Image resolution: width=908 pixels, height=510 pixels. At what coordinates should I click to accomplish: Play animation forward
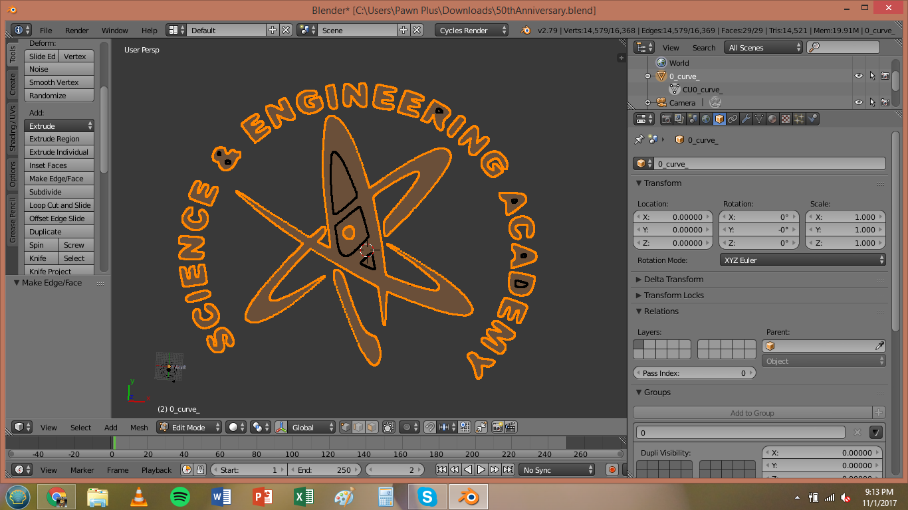click(x=481, y=469)
